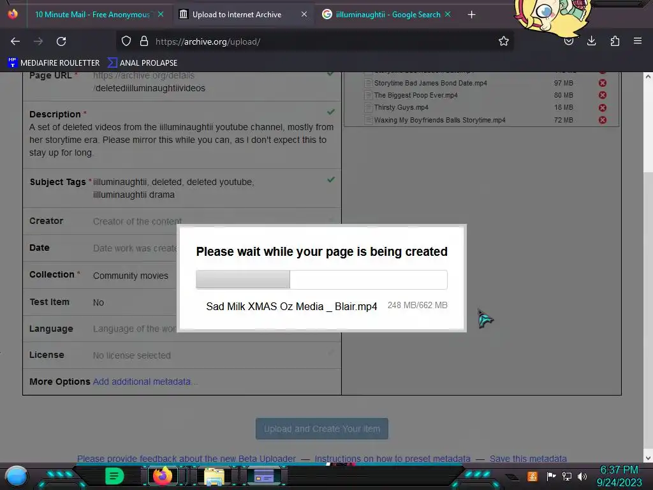This screenshot has width=653, height=490.
Task: Click the scrollbar down arrow
Action: [x=648, y=457]
